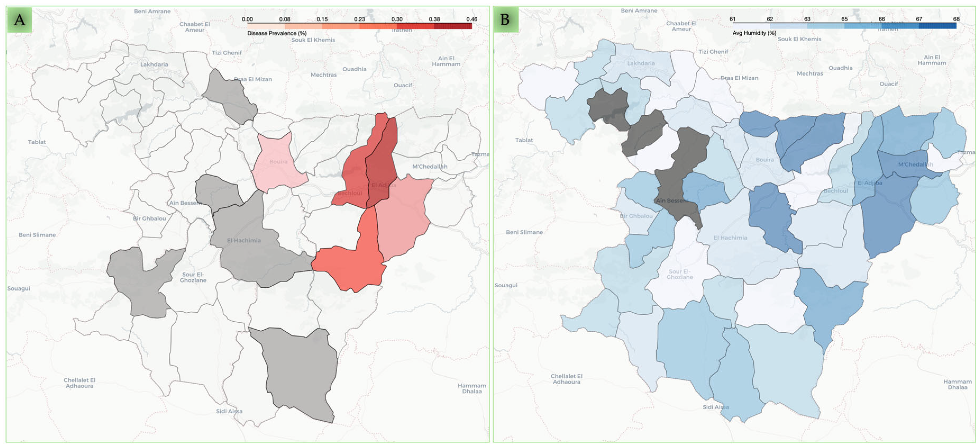Click the Lakhdaria label in map A
This screenshot has height=447, width=980.
click(154, 64)
